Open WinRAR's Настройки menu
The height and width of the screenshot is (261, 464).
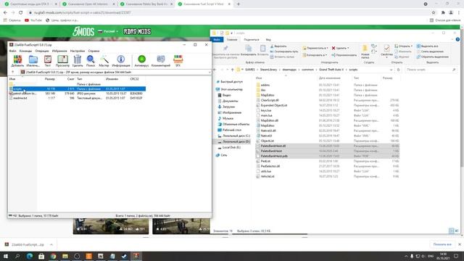tap(78, 51)
